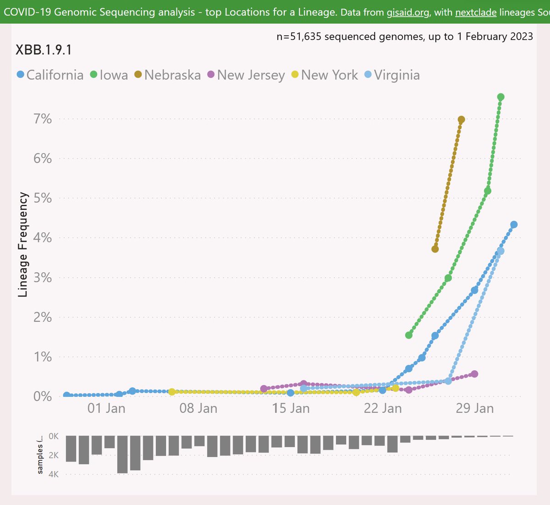Viewport: 550px width, 505px height.
Task: Click the Lineage Frequency axis title
Action: pos(23,244)
